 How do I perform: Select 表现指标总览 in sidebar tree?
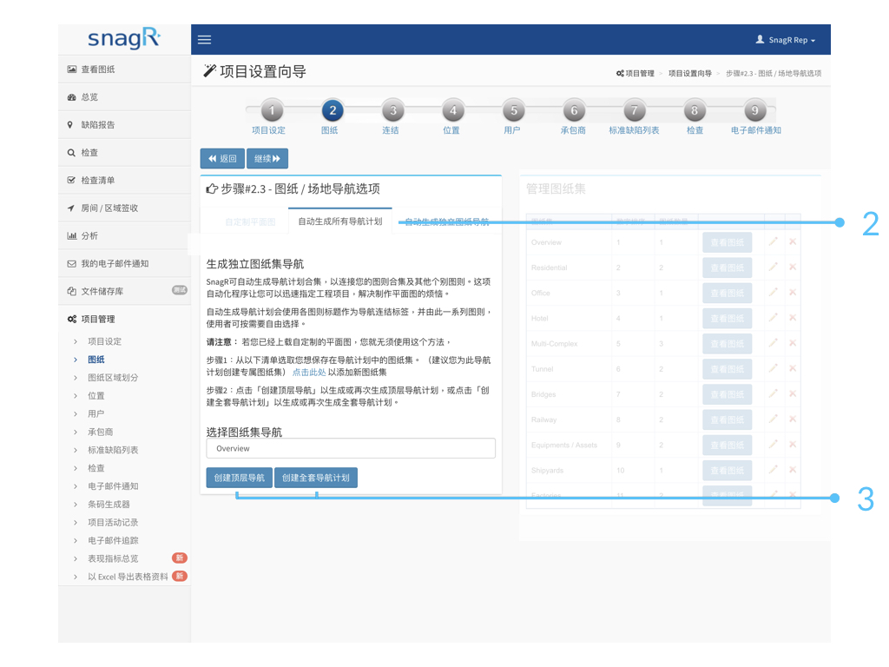pos(113,559)
